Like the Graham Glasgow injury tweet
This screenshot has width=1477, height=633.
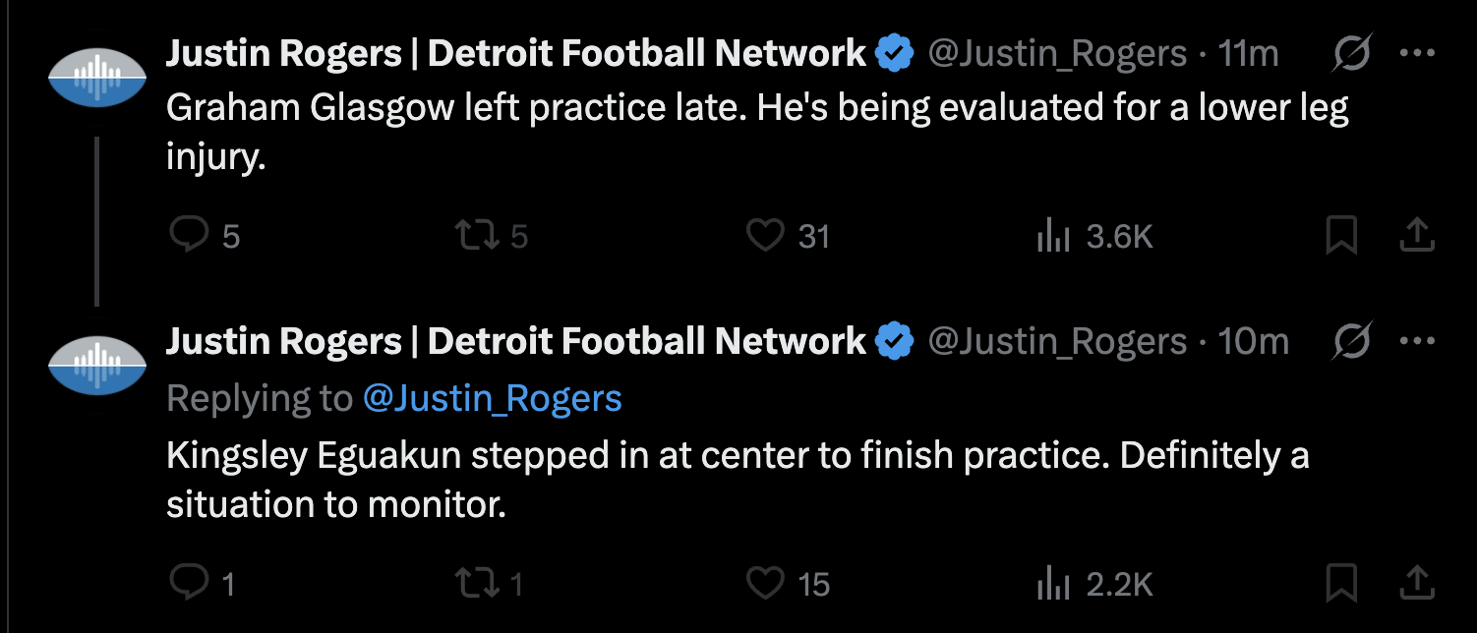[764, 235]
